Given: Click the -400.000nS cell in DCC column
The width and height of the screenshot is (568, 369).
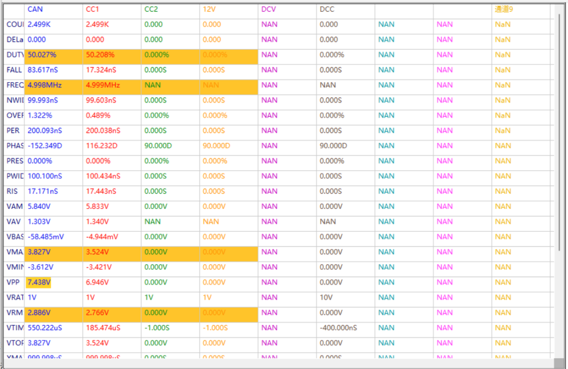Looking at the screenshot, I should [338, 328].
